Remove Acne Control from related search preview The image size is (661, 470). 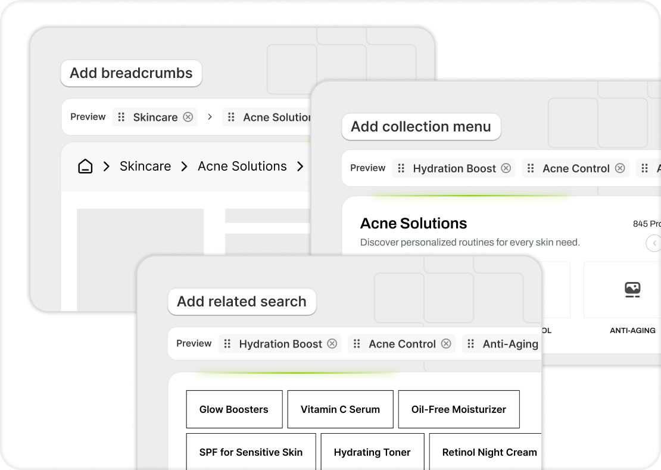[x=446, y=344]
